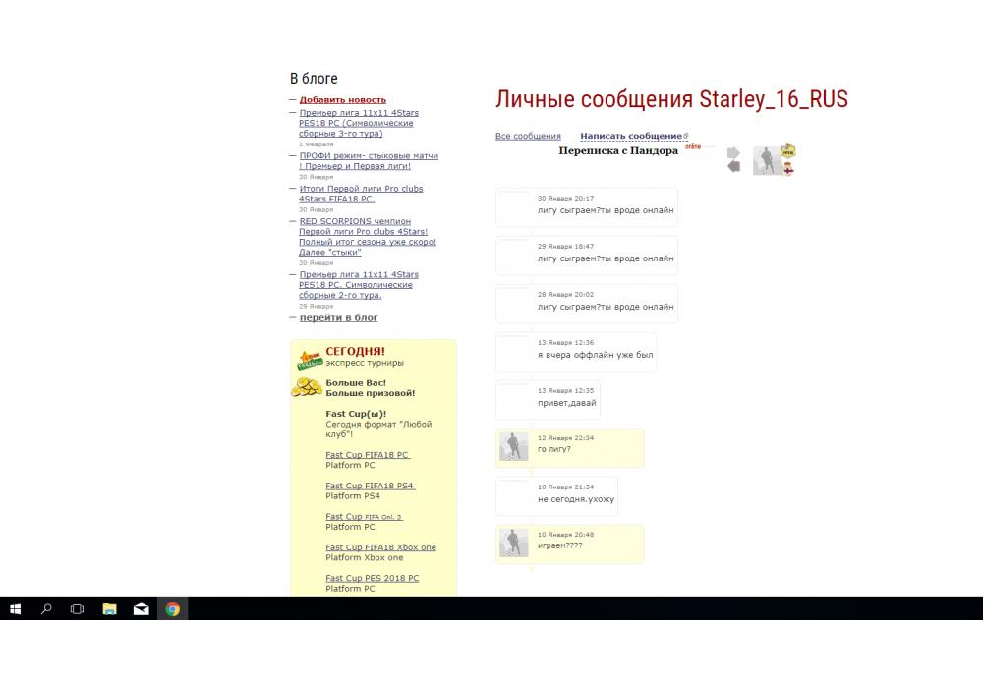The width and height of the screenshot is (983, 688).
Task: Open Fast Cup FIFA18 PS4 tournament
Action: pyautogui.click(x=370, y=486)
